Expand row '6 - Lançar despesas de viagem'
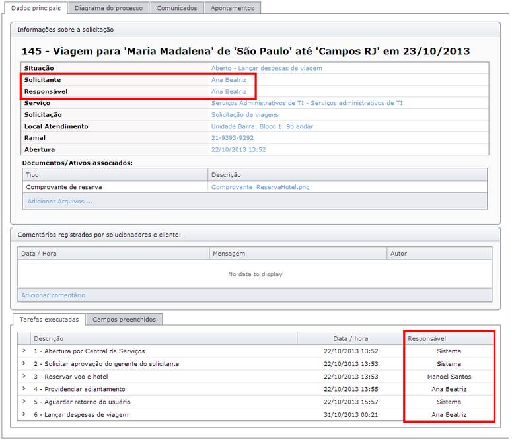The image size is (512, 440). coord(24,414)
